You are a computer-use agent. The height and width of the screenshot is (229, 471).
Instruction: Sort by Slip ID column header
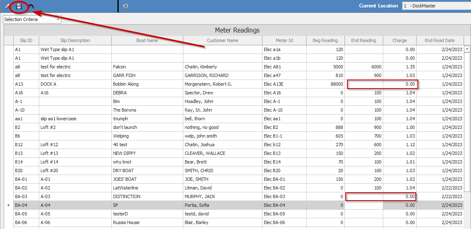tap(26, 40)
